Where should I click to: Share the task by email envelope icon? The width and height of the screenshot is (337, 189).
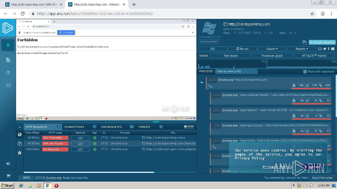333,49
